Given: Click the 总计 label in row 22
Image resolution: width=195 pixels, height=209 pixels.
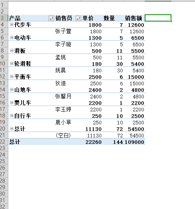Looking at the screenshot, I should pyautogui.click(x=15, y=142).
